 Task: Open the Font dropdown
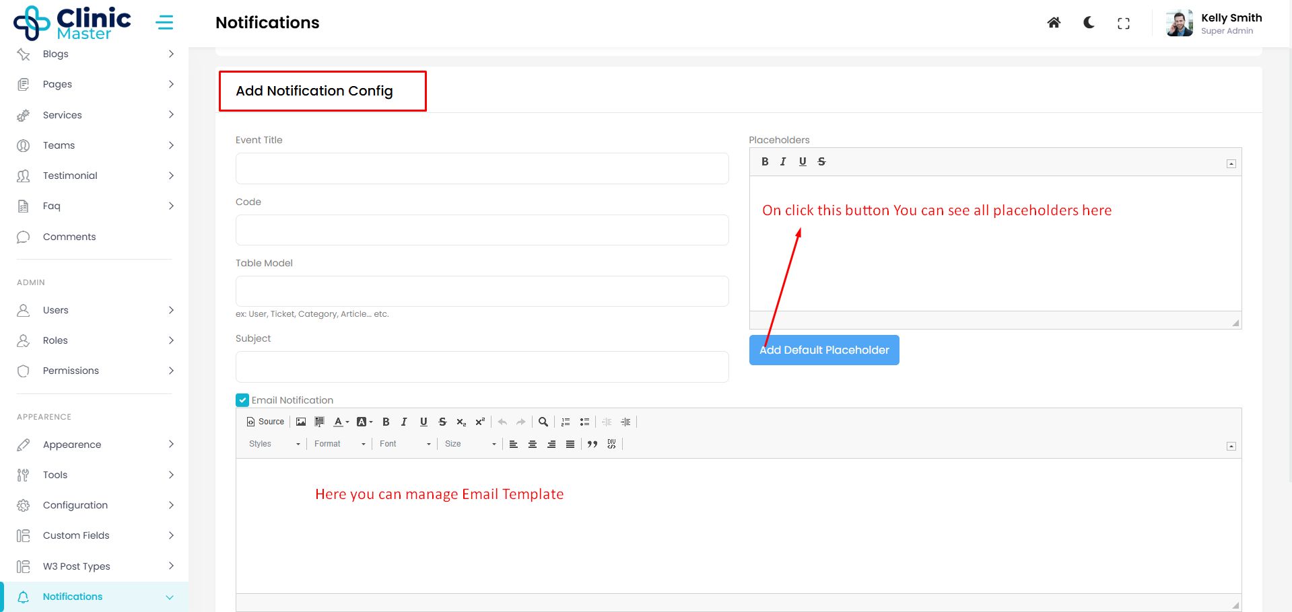(x=405, y=444)
